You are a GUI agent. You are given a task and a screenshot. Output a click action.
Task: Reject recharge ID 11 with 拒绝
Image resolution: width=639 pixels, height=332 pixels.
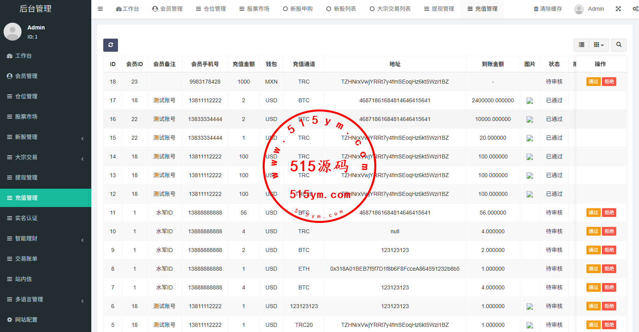click(609, 213)
